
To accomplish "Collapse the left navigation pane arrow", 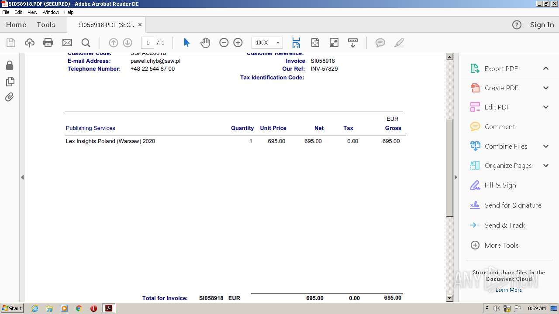I will [x=22, y=177].
